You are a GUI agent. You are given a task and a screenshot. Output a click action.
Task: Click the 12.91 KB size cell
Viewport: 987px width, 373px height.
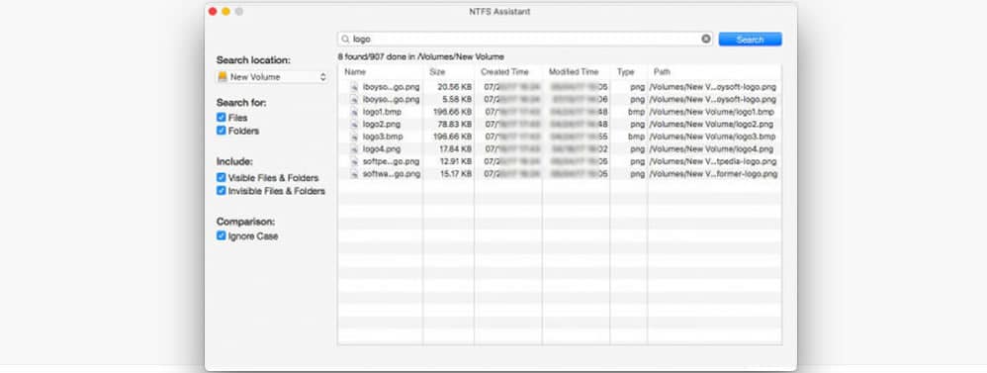point(455,161)
